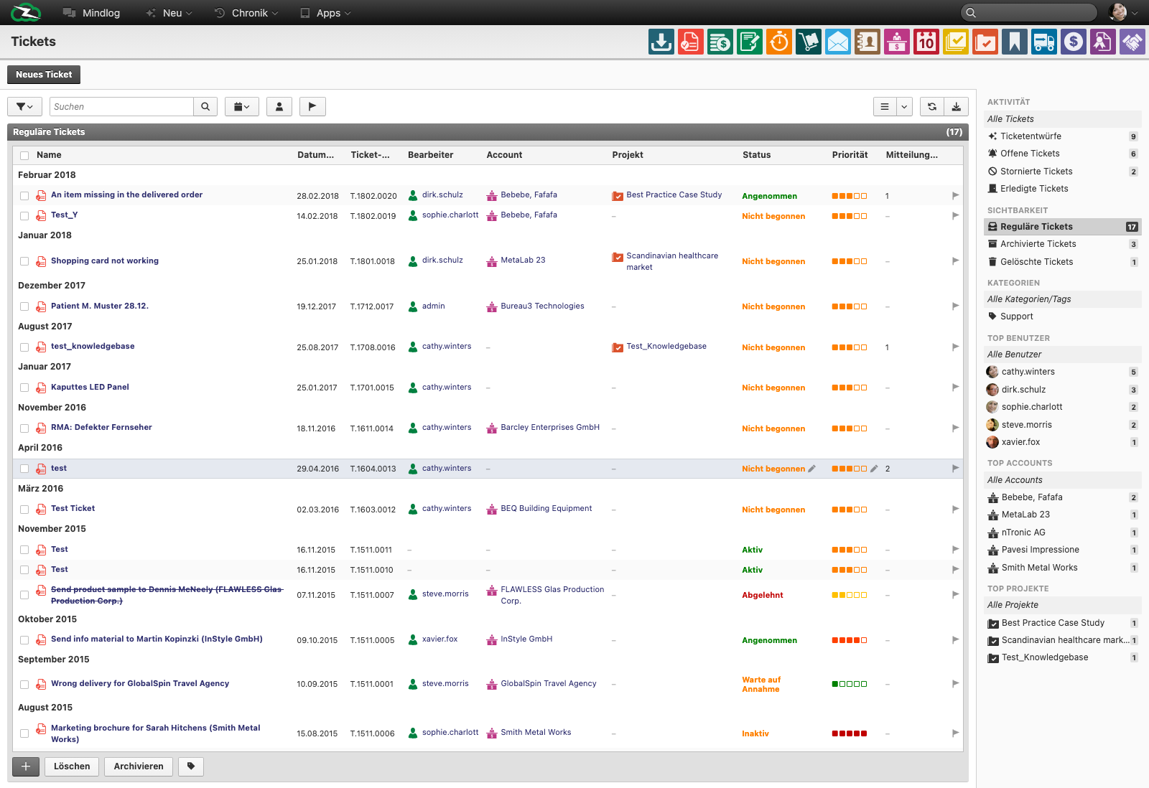The width and height of the screenshot is (1149, 788).
Task: Open the red calendar app icon
Action: (x=926, y=42)
